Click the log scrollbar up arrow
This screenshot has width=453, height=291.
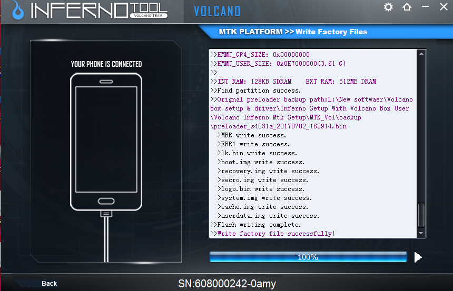pyautogui.click(x=421, y=54)
